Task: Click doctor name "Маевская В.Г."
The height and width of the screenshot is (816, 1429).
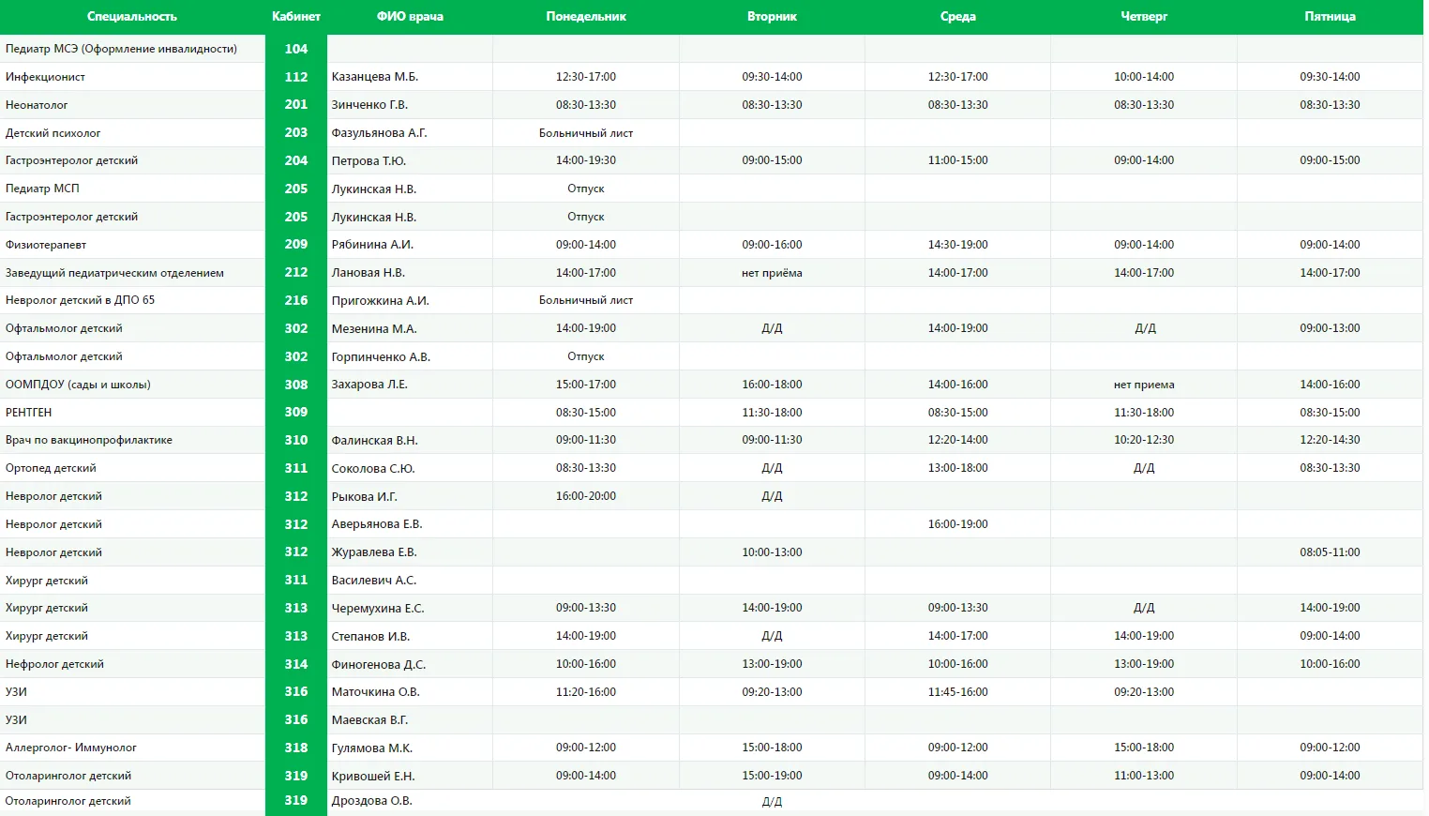Action: point(369,720)
